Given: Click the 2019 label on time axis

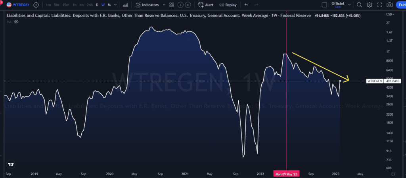Looking at the screenshot, I should (x=34, y=174).
